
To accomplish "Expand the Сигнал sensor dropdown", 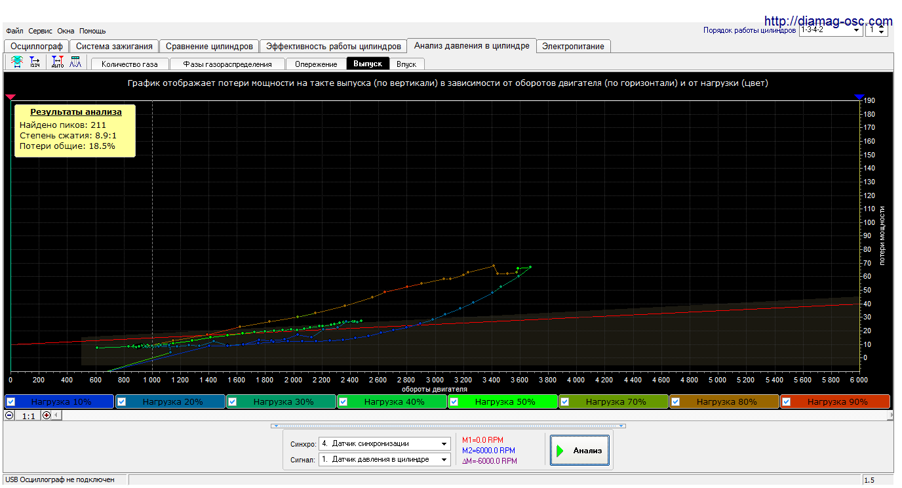I will click(444, 460).
